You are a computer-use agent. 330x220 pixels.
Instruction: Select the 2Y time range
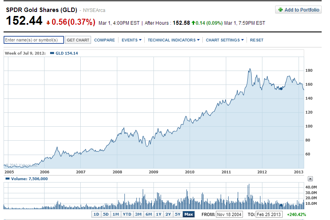coord(168,214)
